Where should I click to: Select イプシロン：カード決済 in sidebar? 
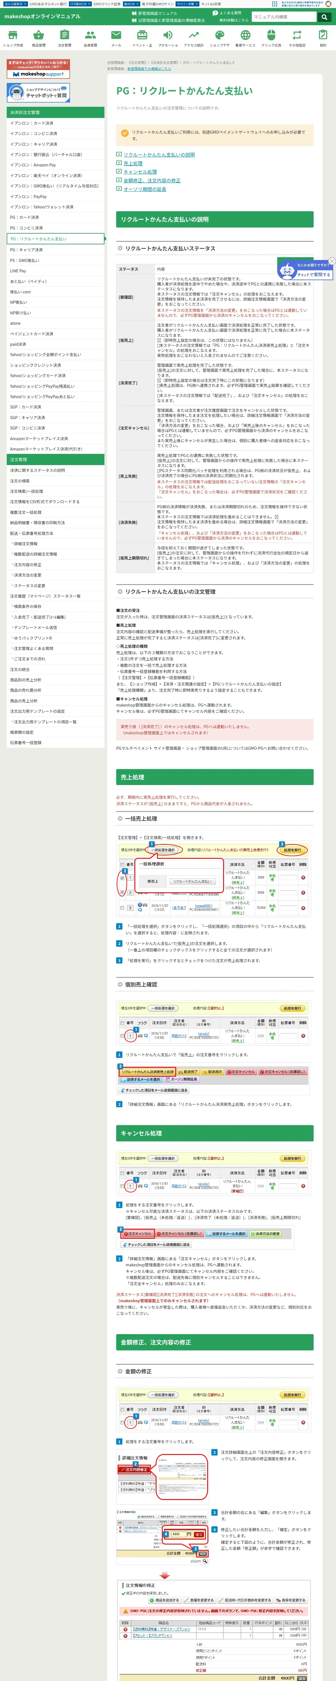point(55,123)
